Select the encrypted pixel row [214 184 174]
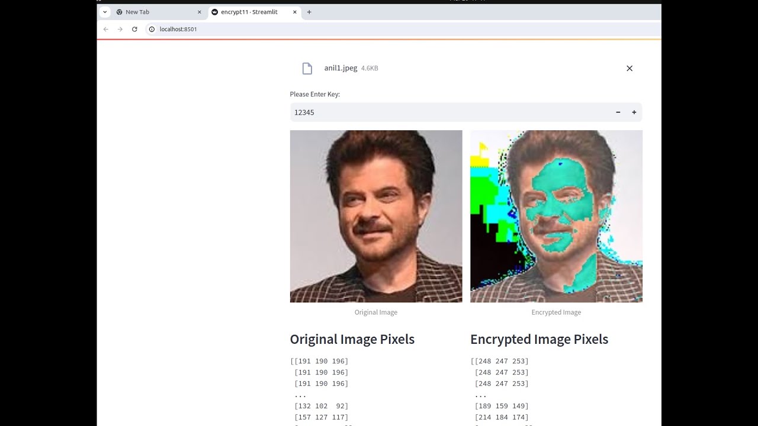The width and height of the screenshot is (758, 426). [x=502, y=417]
